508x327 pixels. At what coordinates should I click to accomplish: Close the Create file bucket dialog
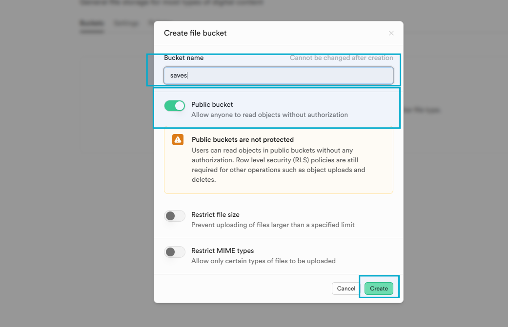pyautogui.click(x=391, y=33)
